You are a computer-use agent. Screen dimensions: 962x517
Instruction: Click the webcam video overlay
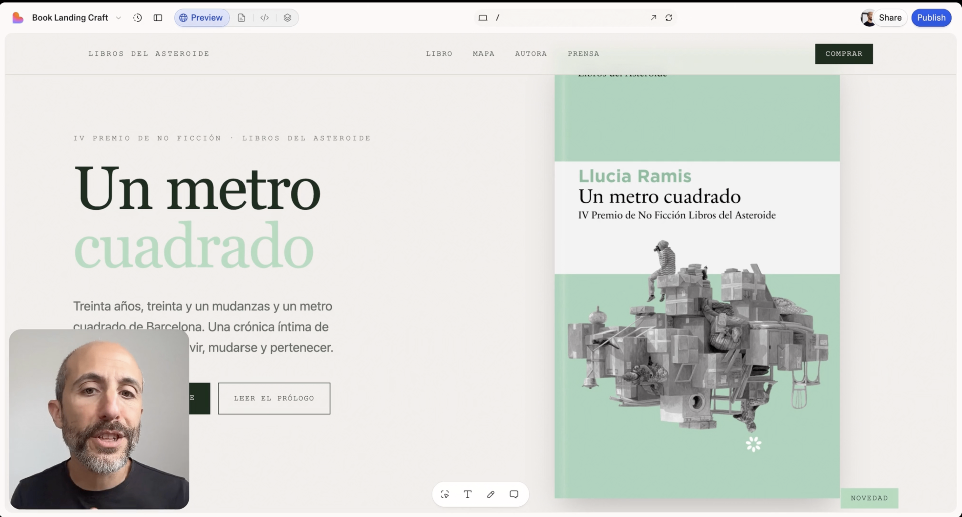click(99, 419)
